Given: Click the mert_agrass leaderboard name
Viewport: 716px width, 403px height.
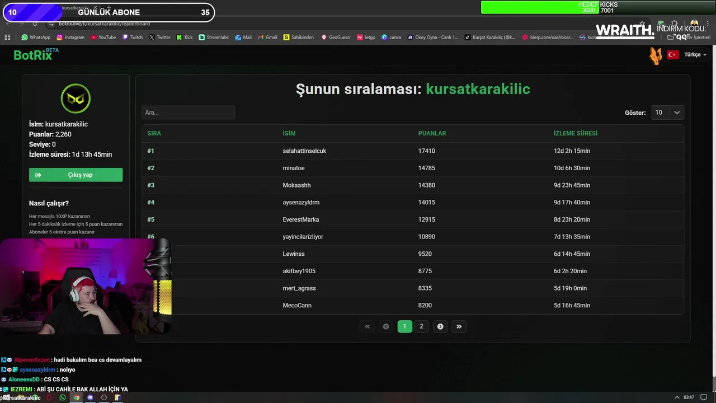Looking at the screenshot, I should 299,288.
